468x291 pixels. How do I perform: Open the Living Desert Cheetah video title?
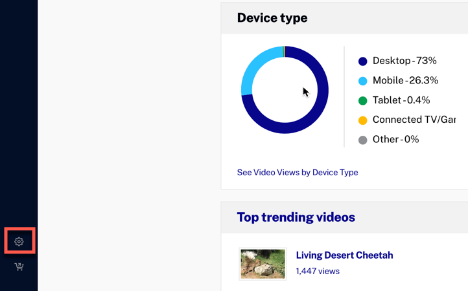click(344, 255)
